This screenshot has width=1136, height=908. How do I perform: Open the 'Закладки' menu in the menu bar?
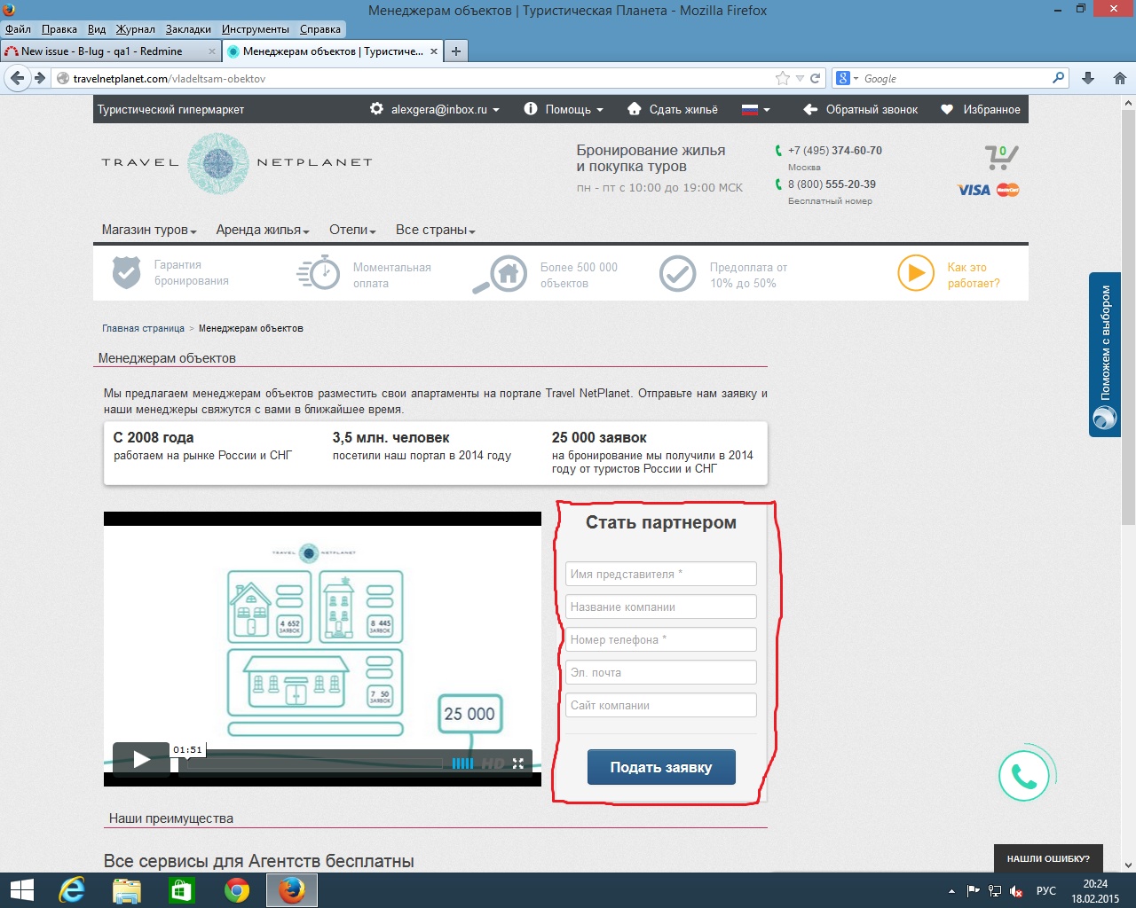(188, 29)
